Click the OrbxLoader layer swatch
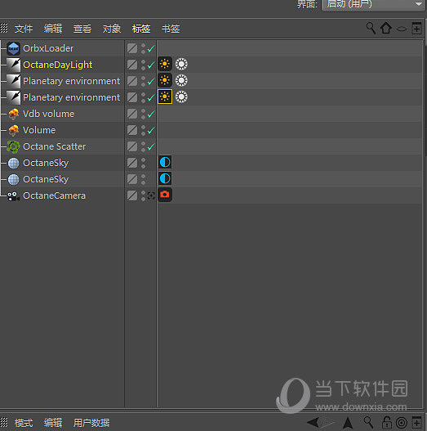Screen dimensions: 427x431 (x=132, y=48)
